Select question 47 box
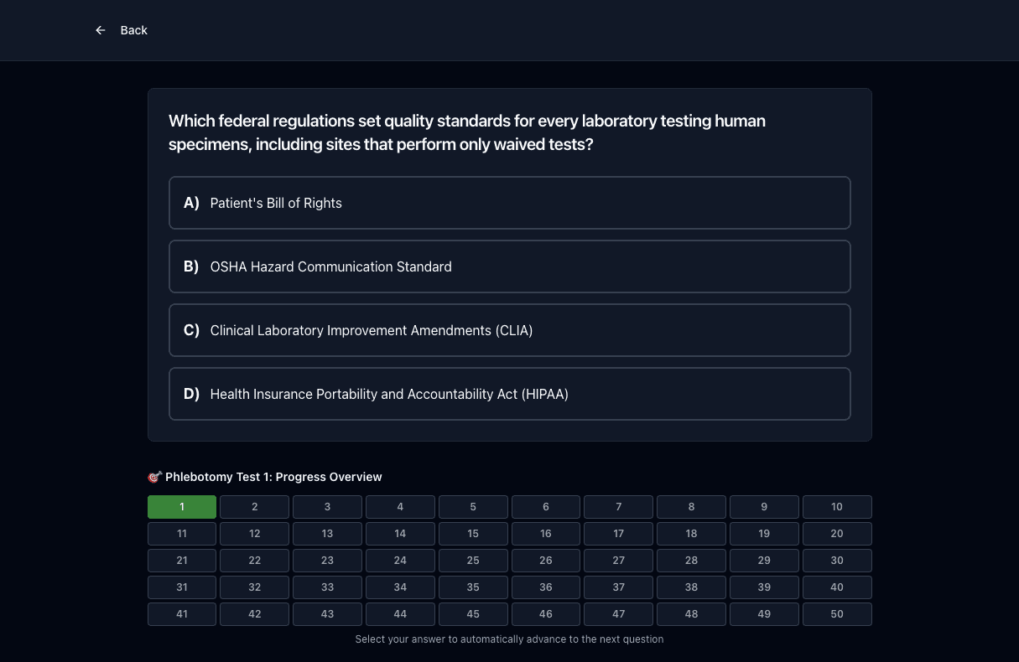Image resolution: width=1019 pixels, height=662 pixels. point(618,614)
